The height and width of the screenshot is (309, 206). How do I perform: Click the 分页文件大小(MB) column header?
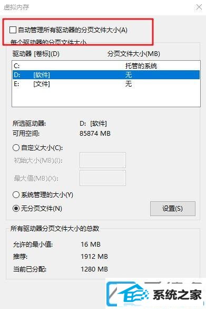(134, 53)
